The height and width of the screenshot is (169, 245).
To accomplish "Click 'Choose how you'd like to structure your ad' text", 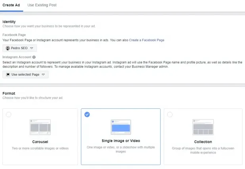I will click(33, 98).
